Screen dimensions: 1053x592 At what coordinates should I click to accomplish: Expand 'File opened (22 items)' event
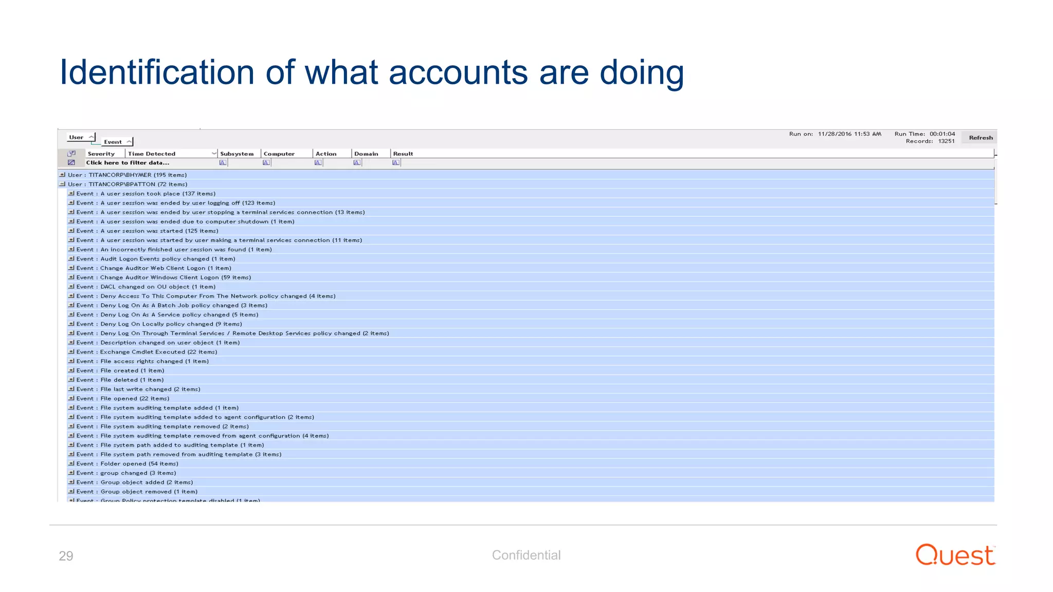pyautogui.click(x=71, y=398)
